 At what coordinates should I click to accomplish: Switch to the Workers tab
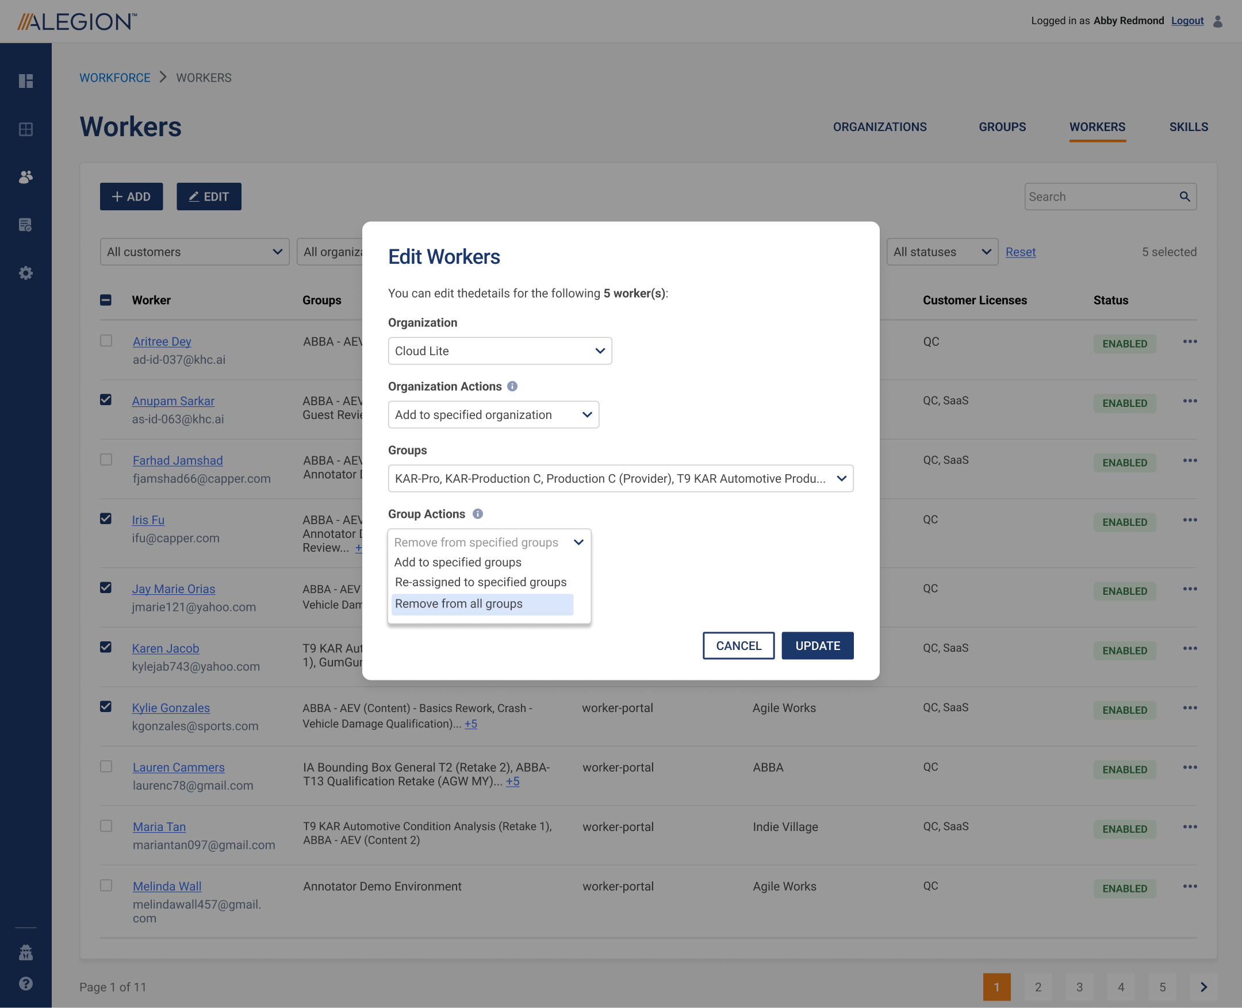tap(1097, 127)
